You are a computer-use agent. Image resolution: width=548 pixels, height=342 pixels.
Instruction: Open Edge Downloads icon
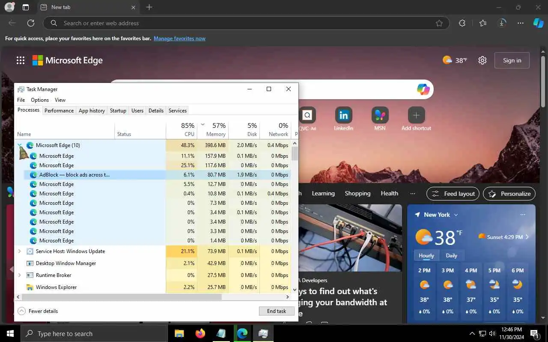coord(502,23)
